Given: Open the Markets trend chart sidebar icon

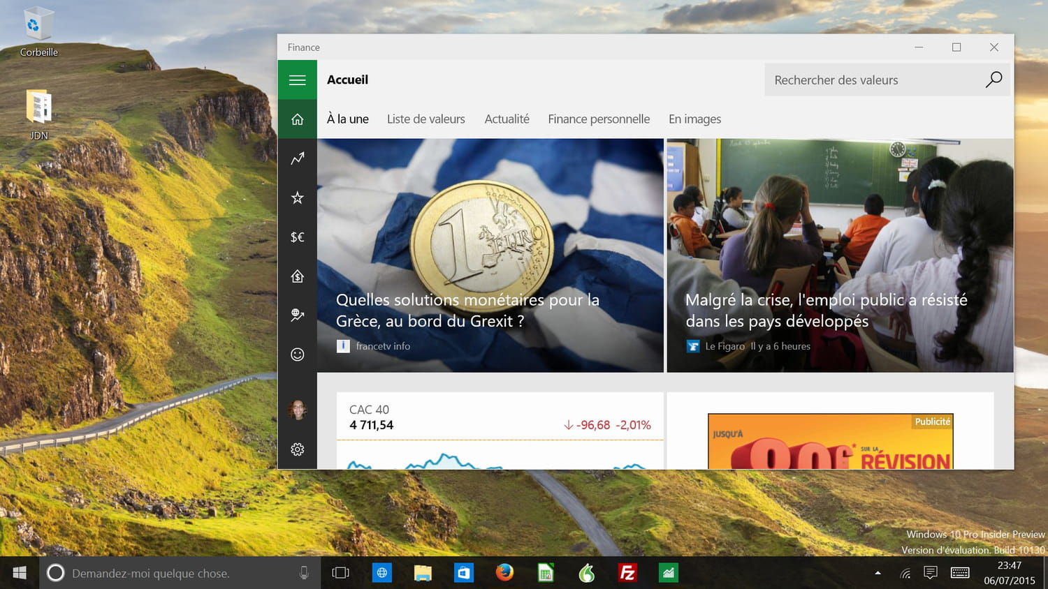Looking at the screenshot, I should 297,158.
